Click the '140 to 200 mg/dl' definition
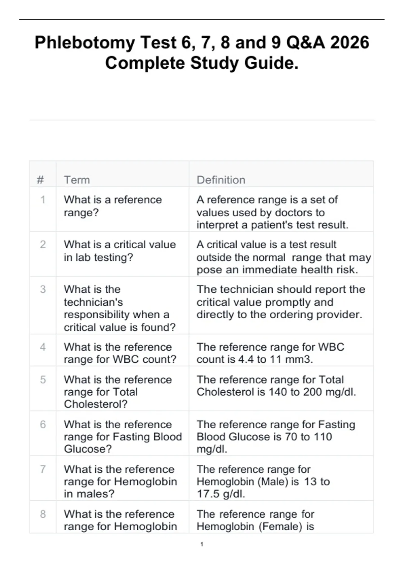Viewport: 404px width, 572px height. (276, 386)
